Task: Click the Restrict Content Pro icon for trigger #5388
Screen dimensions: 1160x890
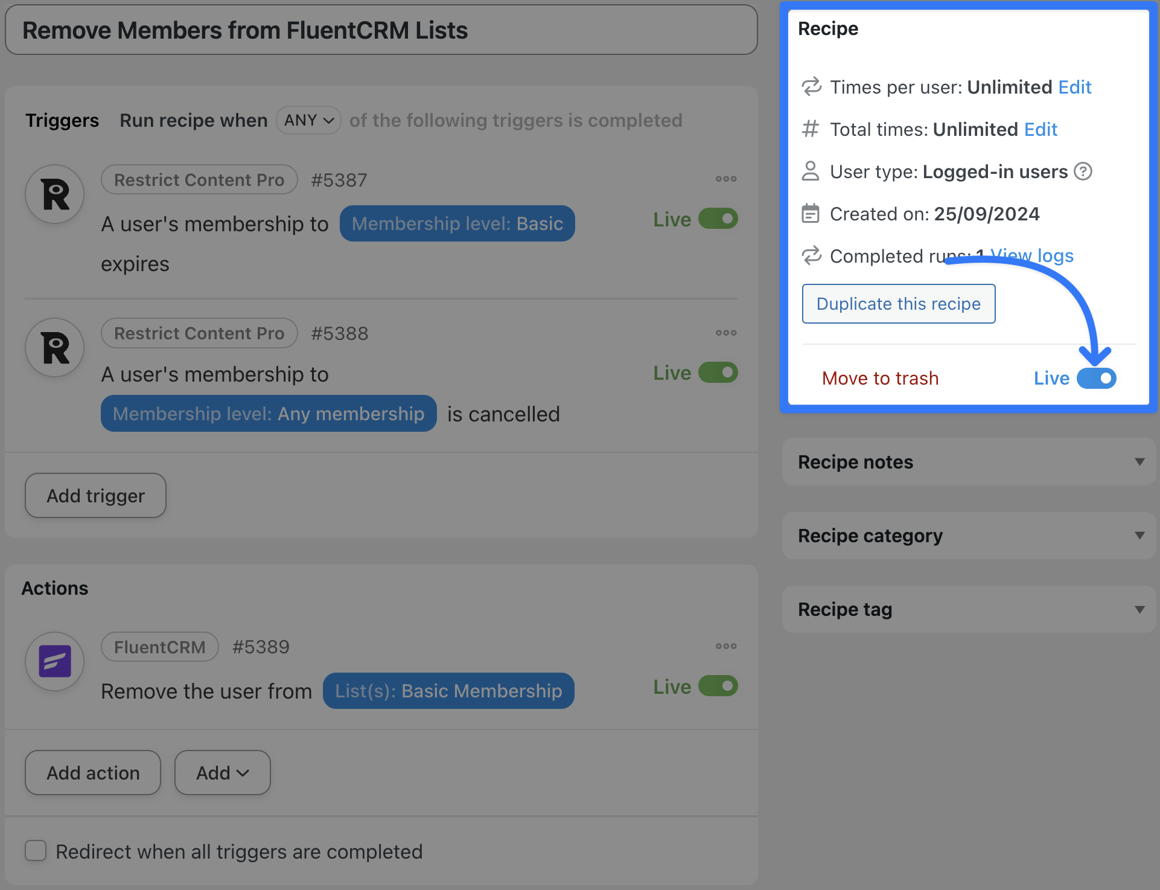Action: (55, 348)
